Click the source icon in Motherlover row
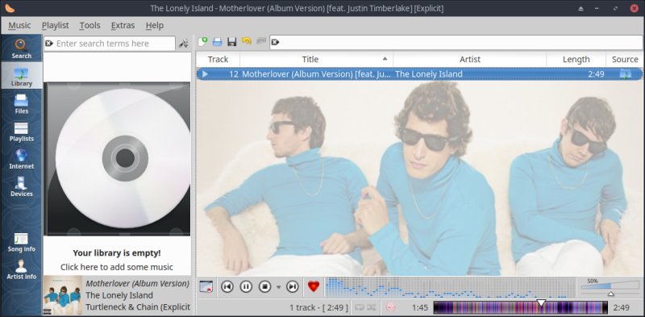The image size is (645, 317). (x=626, y=74)
